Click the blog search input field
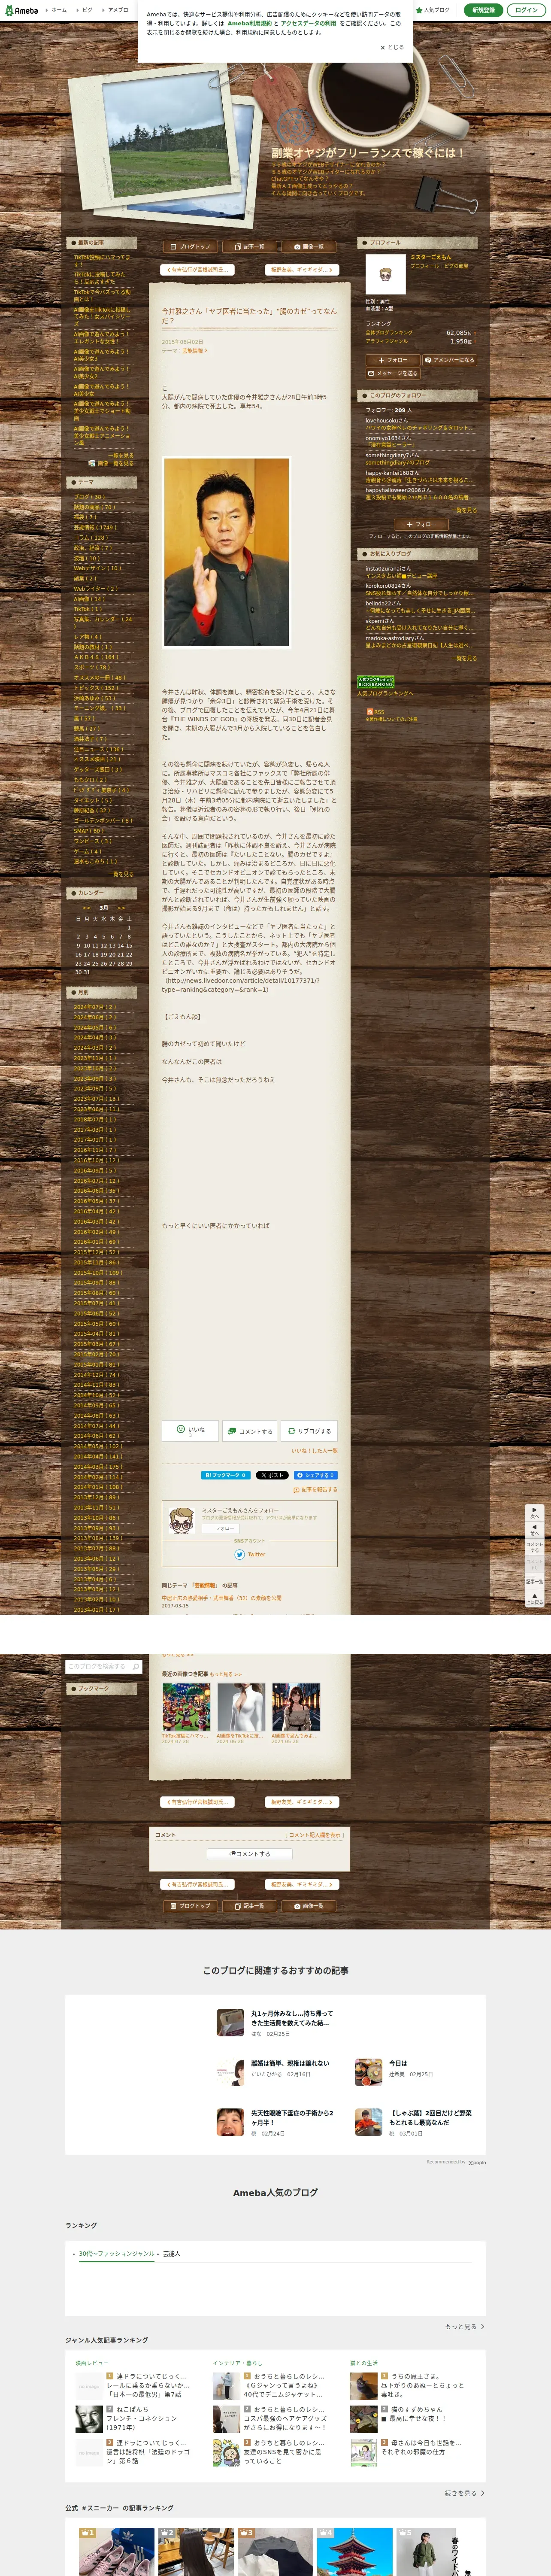The width and height of the screenshot is (551, 2576). point(98,1667)
